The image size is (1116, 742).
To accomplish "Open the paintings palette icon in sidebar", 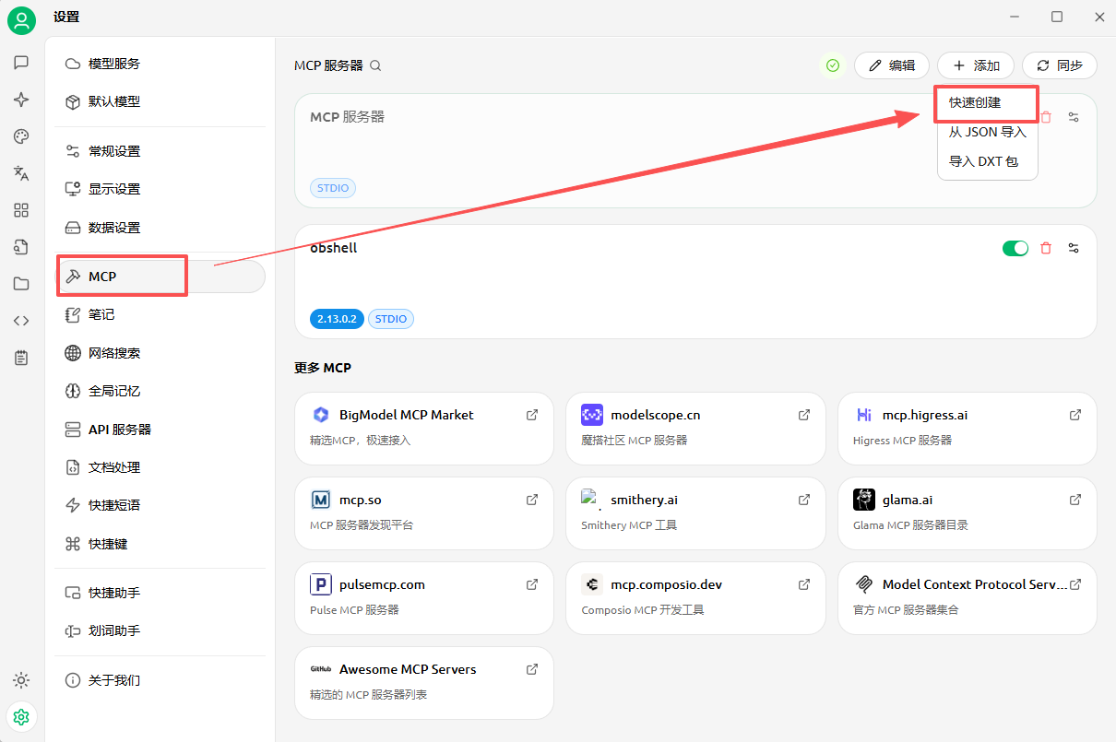I will (21, 136).
